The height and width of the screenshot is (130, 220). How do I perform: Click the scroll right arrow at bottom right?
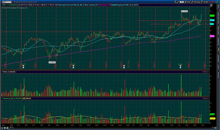click(213, 128)
